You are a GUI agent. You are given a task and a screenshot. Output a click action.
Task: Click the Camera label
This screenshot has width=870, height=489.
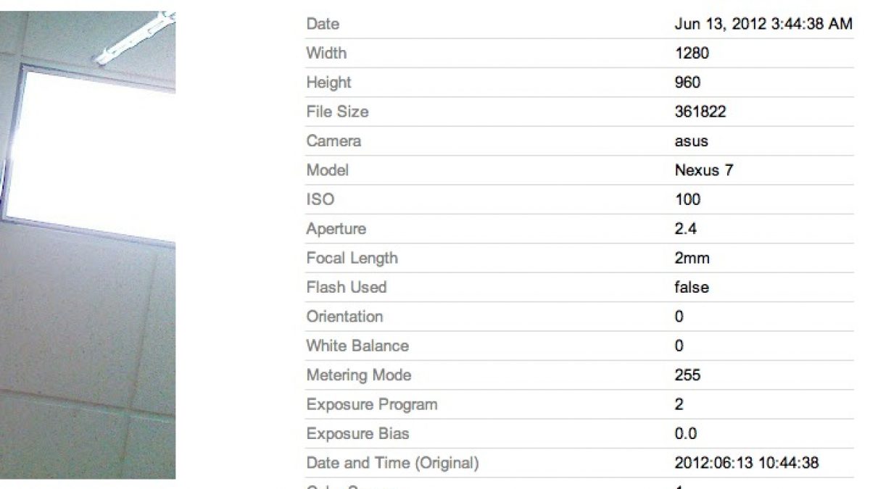[333, 141]
